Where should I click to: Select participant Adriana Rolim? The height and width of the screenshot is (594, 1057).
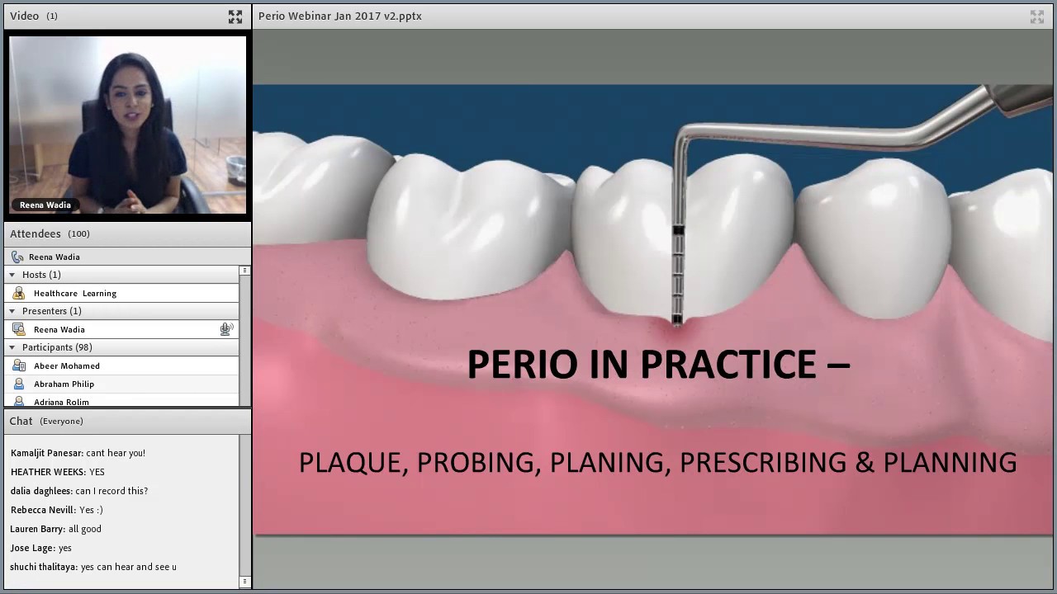click(x=122, y=401)
